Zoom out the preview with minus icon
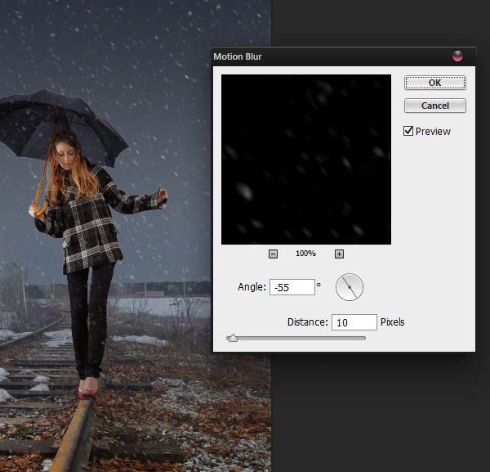The width and height of the screenshot is (490, 472). click(x=273, y=254)
